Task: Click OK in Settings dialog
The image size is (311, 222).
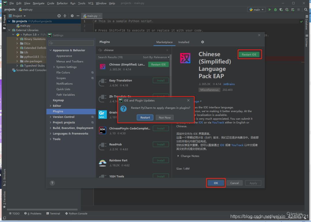Action: (x=216, y=183)
